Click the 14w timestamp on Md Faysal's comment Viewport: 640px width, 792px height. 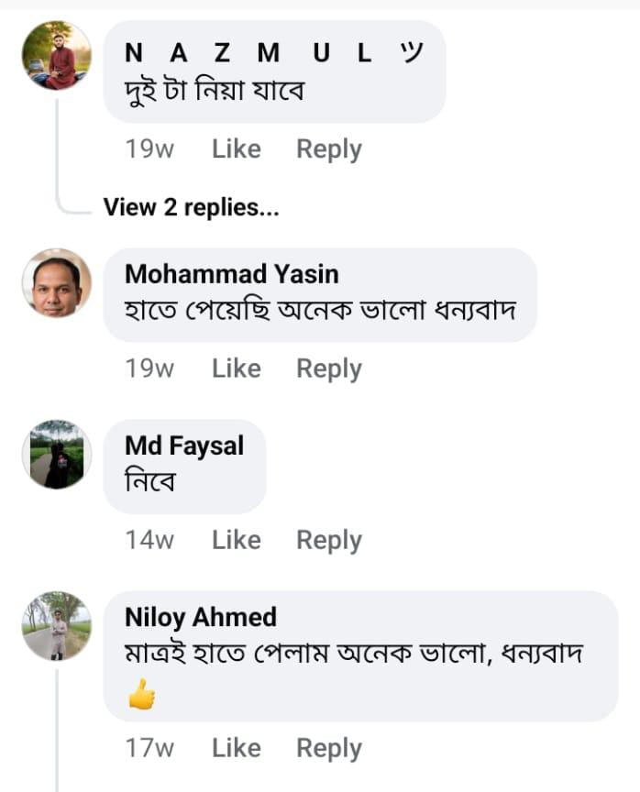[149, 540]
